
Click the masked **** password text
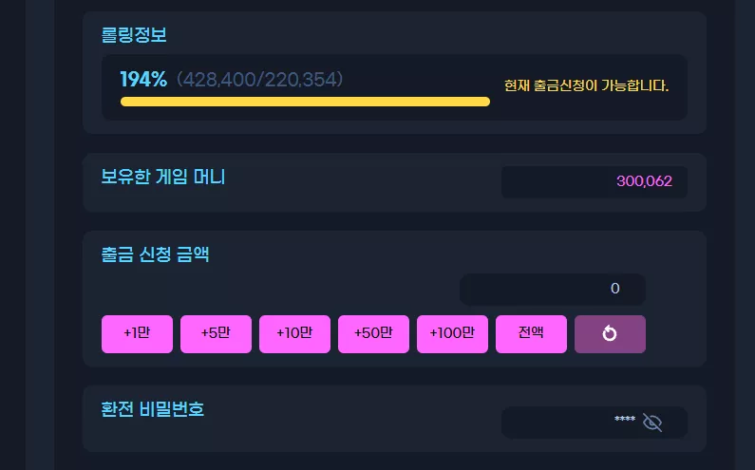tap(625, 419)
